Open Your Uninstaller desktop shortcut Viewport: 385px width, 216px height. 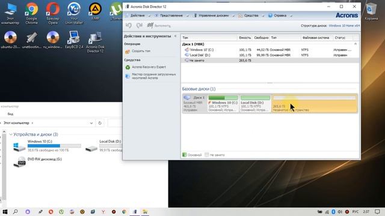74,14
